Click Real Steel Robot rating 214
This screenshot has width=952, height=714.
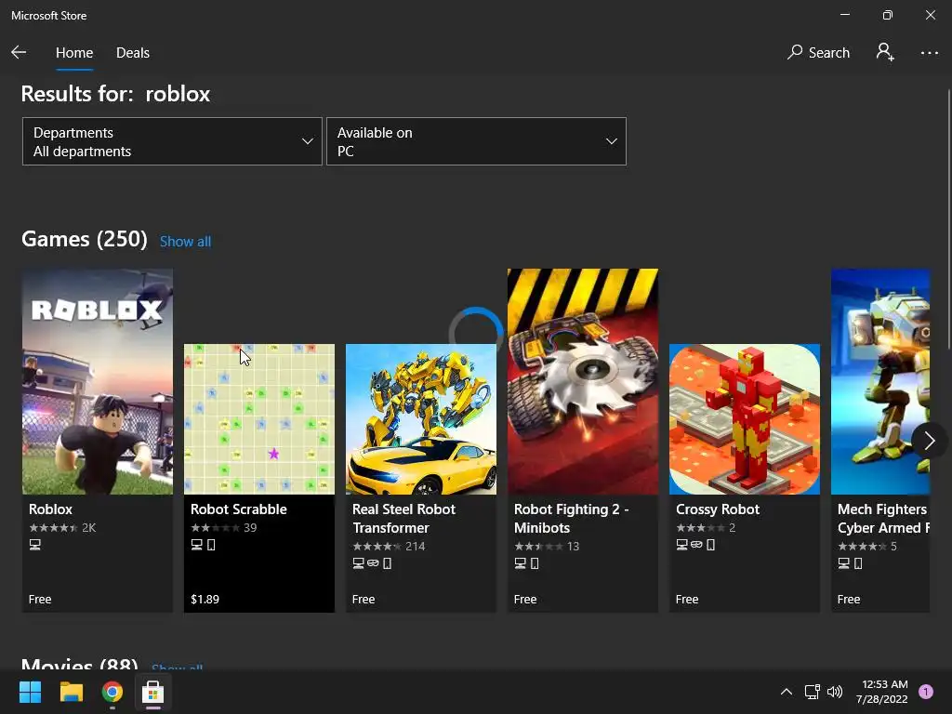(x=389, y=547)
